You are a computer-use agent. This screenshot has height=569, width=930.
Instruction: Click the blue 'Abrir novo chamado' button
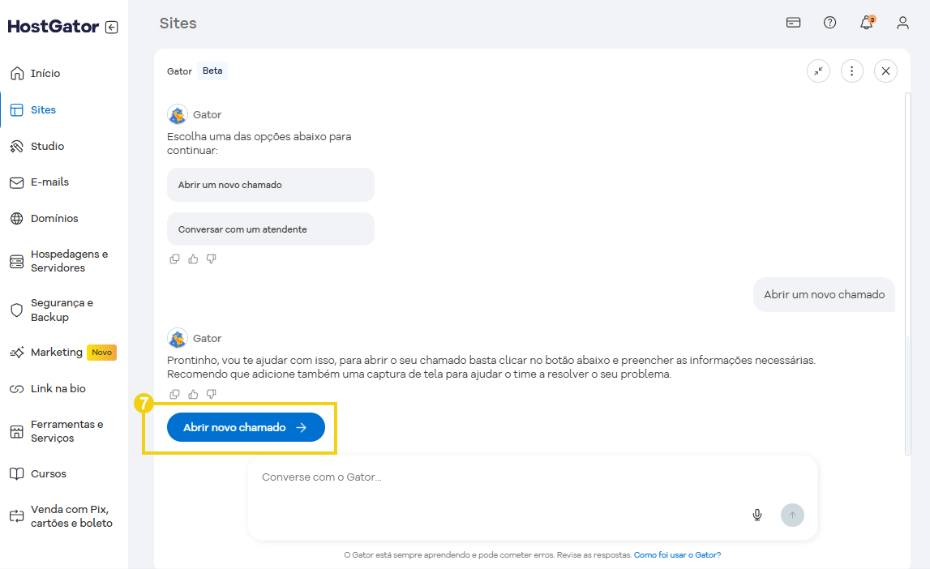246,427
